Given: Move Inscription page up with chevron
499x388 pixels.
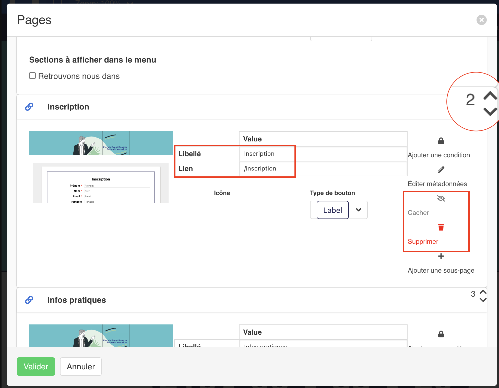Looking at the screenshot, I should coord(490,96).
